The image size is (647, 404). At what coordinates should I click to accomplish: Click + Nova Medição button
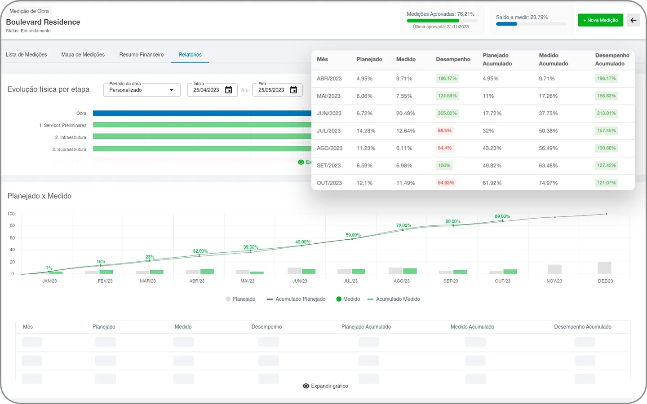tap(600, 20)
